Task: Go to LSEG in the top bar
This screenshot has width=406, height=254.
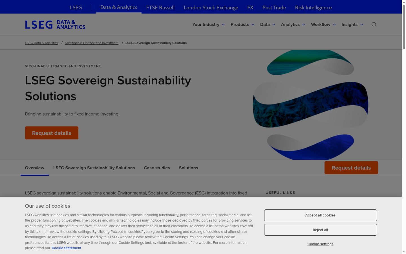Action: (x=76, y=8)
